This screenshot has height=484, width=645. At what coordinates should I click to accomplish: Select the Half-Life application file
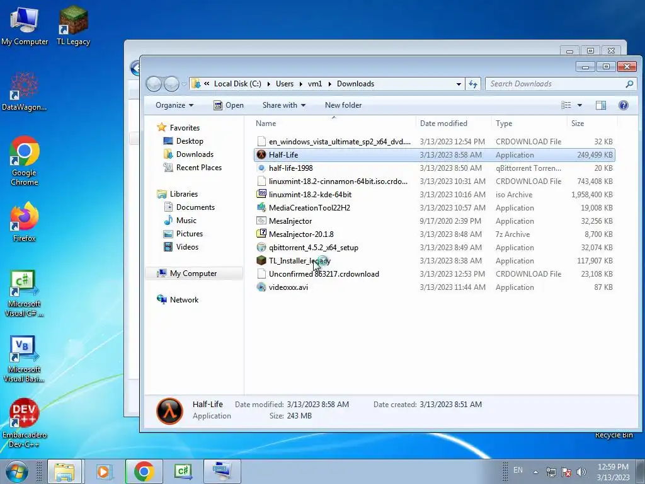pyautogui.click(x=435, y=155)
